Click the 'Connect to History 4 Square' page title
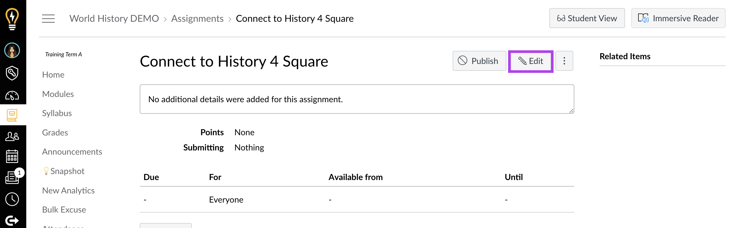 coord(234,61)
